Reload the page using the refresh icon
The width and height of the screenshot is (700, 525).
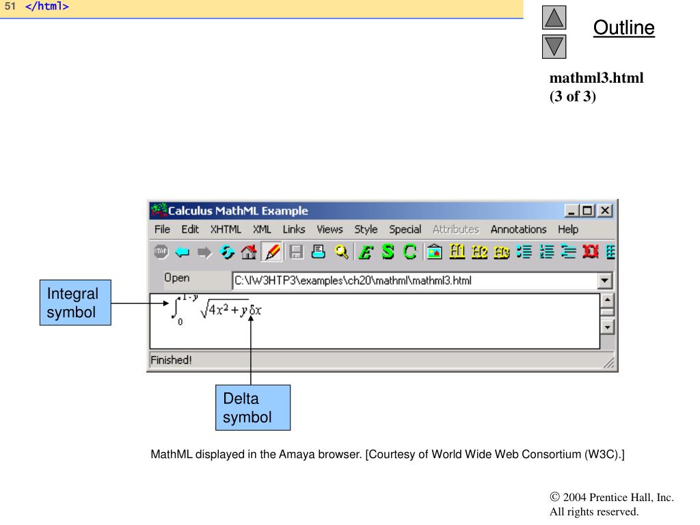[227, 252]
